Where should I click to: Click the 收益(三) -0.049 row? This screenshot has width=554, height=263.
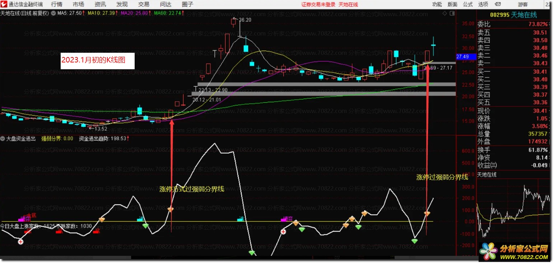tap(513, 165)
